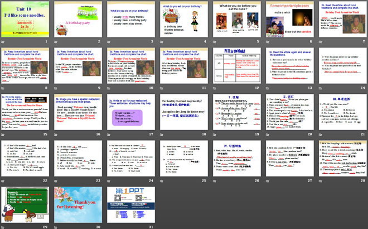Select the Unit 10 title slide thumbnail
This screenshot has width=368, height=229.
click(26, 20)
